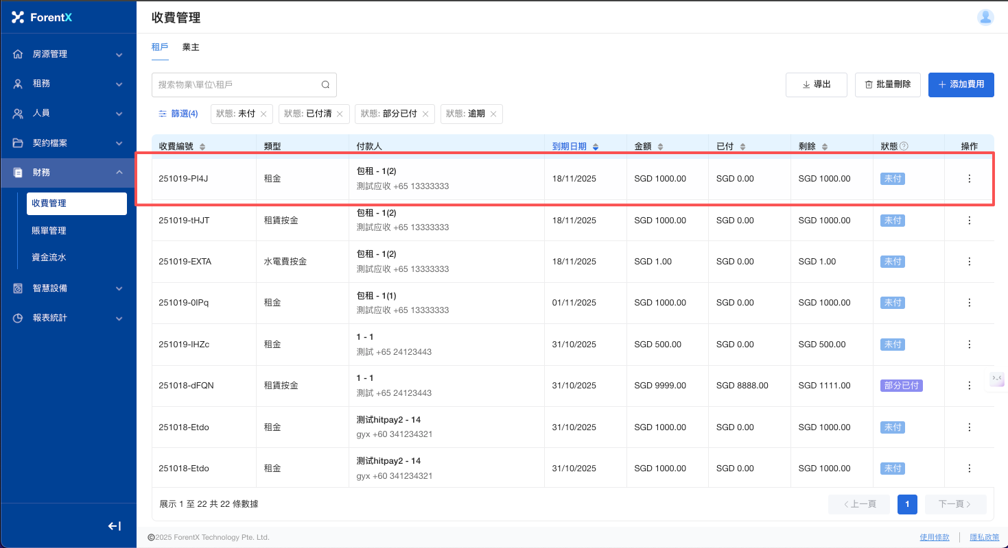Collapse the sidebar with arrow icon
This screenshot has width=1008, height=548.
[x=115, y=526]
